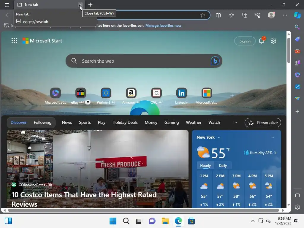
Task: Switch weather to Daily tab
Action: coord(223,166)
